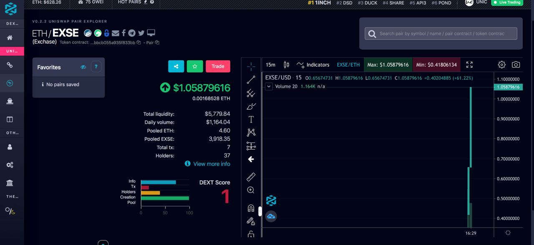The width and height of the screenshot is (534, 245).
Task: Select the long position prediction tool
Action: coord(251,146)
